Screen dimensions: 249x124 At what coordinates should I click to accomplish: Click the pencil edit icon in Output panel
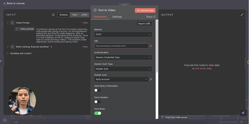(x=242, y=15)
